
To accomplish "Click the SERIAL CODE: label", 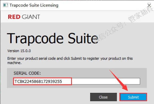I will click(27, 73).
